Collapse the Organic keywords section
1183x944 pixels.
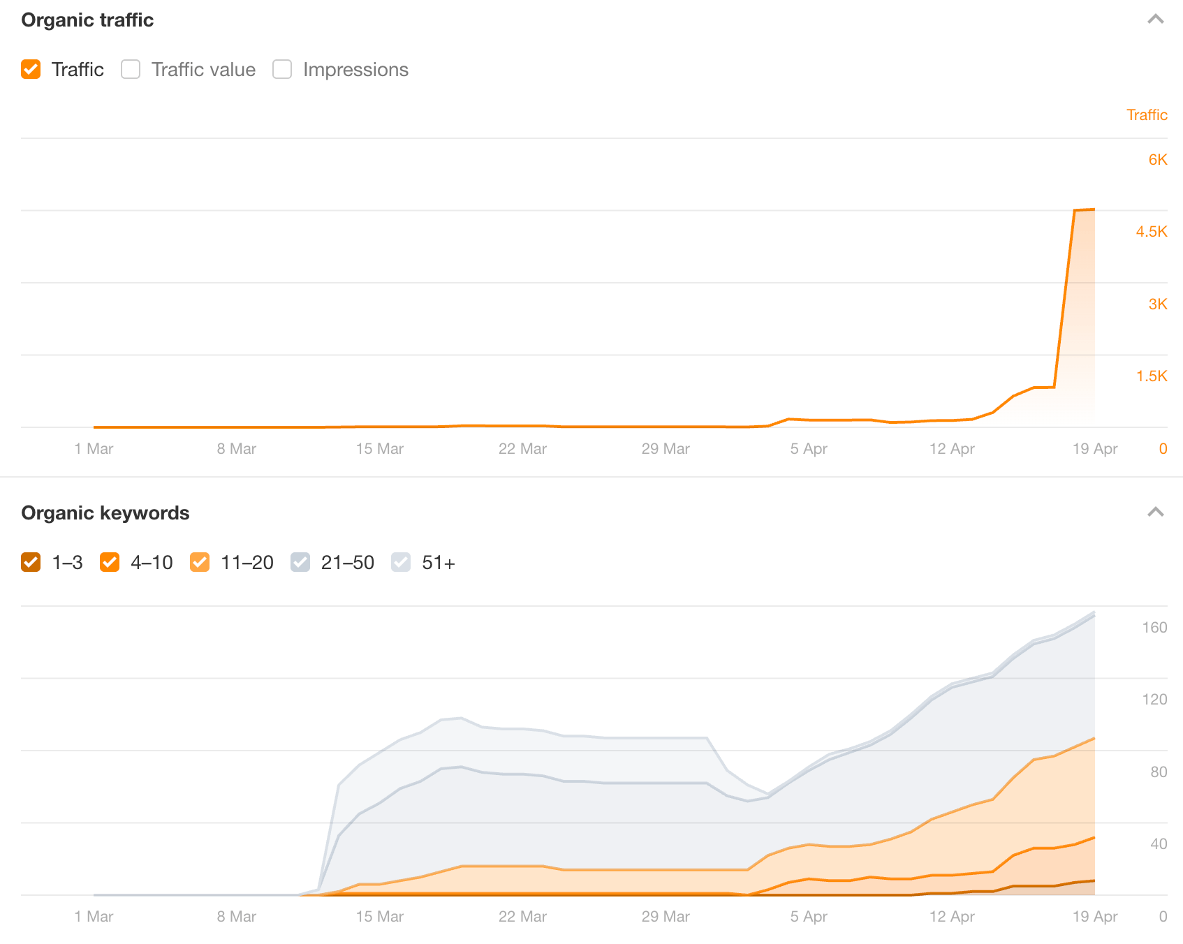(x=1156, y=512)
